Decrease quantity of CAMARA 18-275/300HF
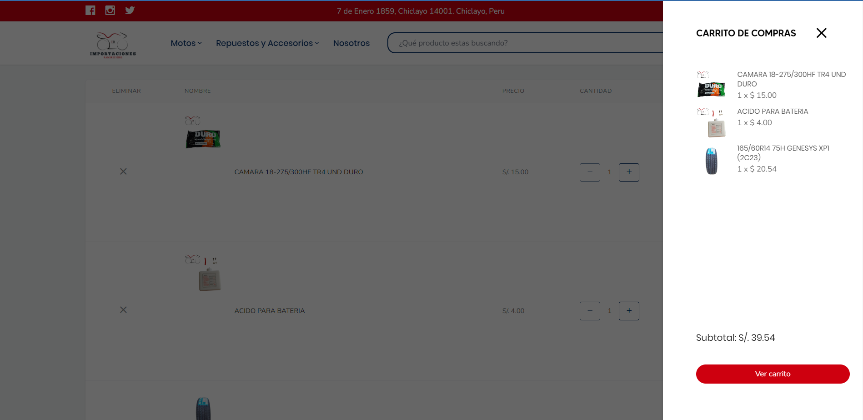The height and width of the screenshot is (420, 863). [x=590, y=172]
